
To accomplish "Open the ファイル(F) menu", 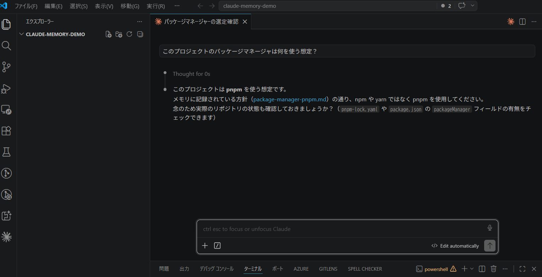I will pyautogui.click(x=26, y=6).
